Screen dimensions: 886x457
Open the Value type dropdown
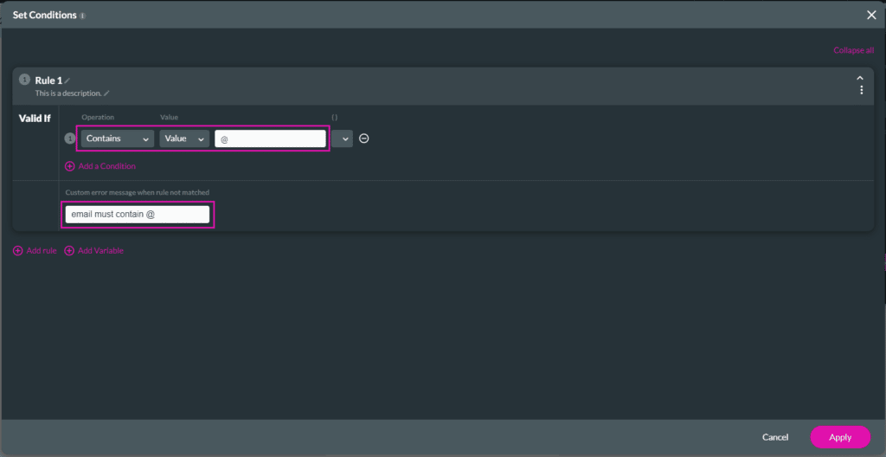click(184, 138)
